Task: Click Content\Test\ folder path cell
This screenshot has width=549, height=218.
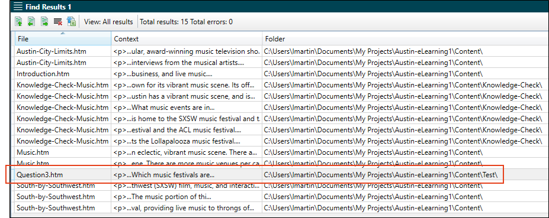Action: tap(381, 174)
